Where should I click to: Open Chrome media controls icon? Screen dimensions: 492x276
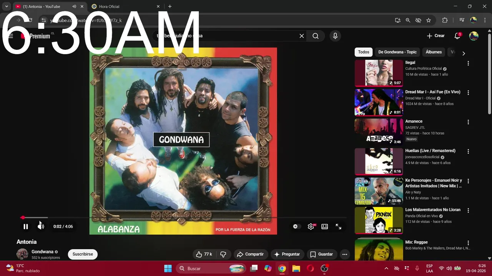(x=462, y=20)
